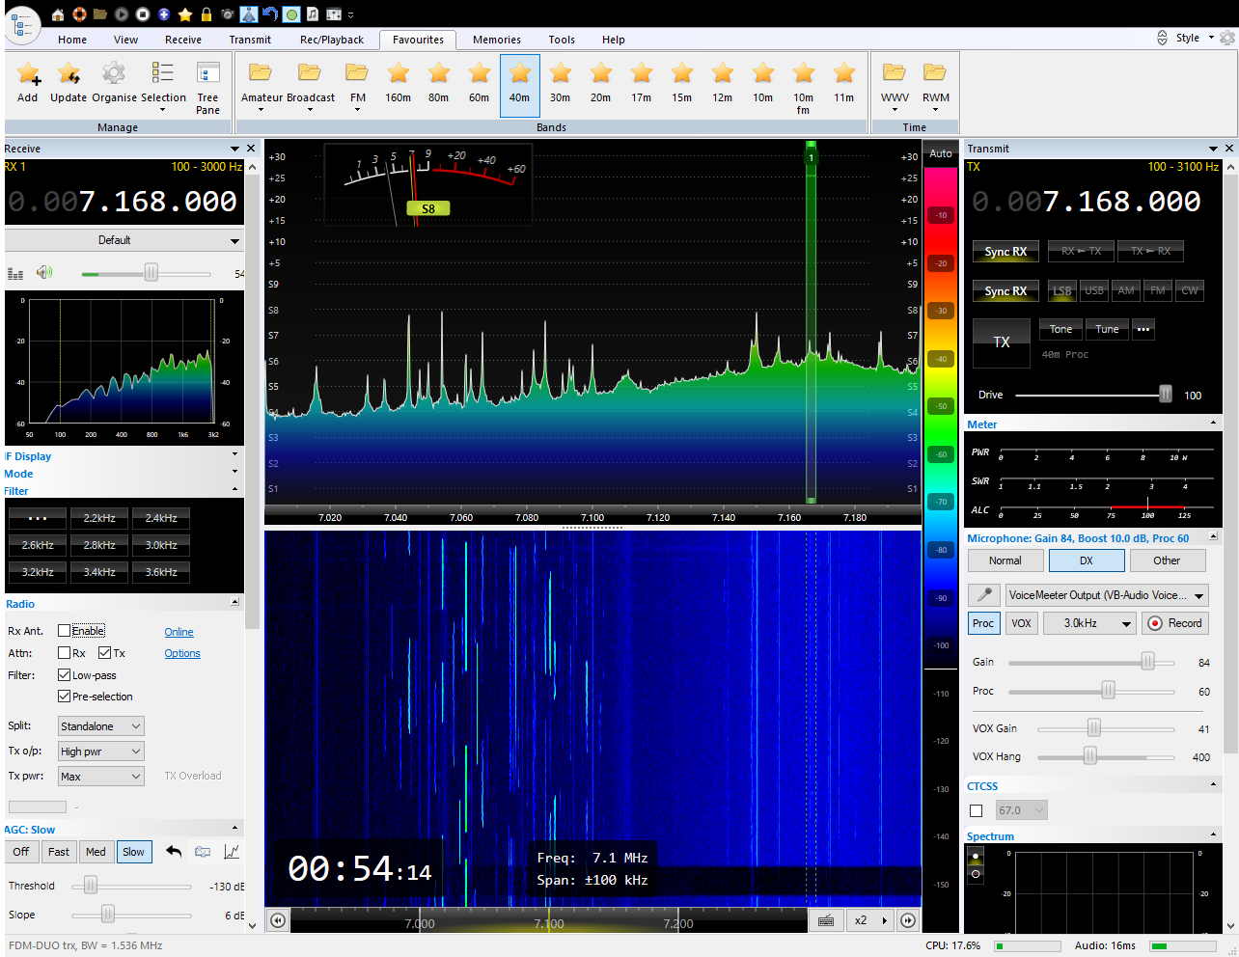Open the Split Standalone dropdown
1239x957 pixels.
point(100,726)
